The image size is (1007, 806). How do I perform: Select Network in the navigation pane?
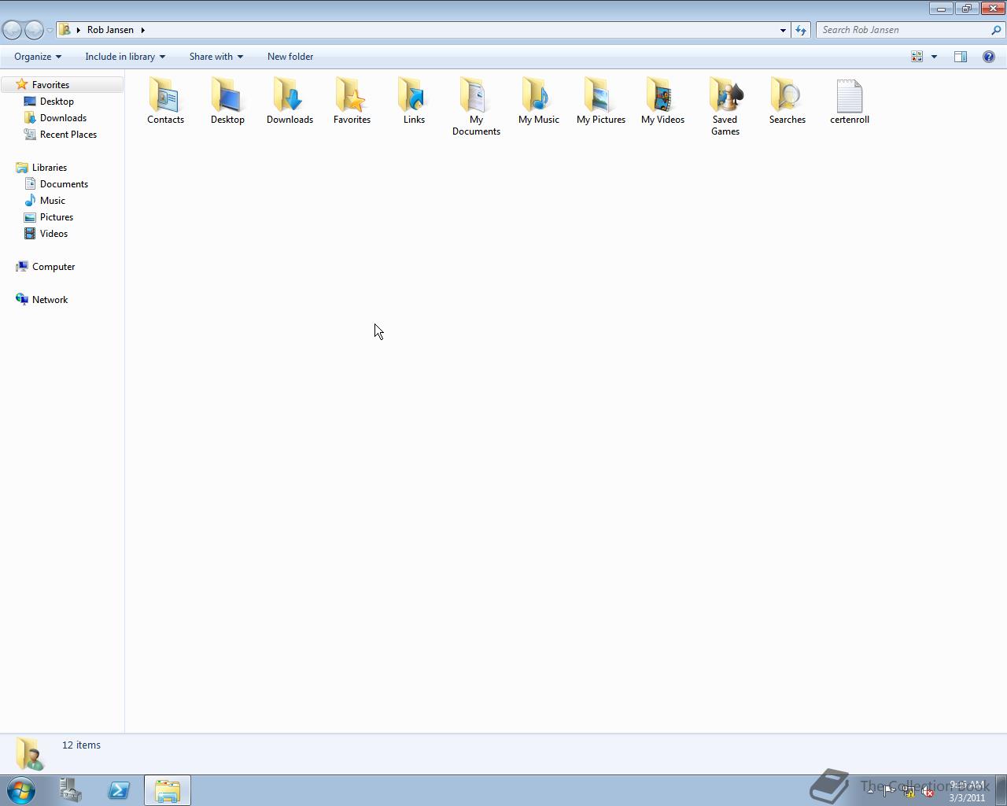[x=50, y=300]
